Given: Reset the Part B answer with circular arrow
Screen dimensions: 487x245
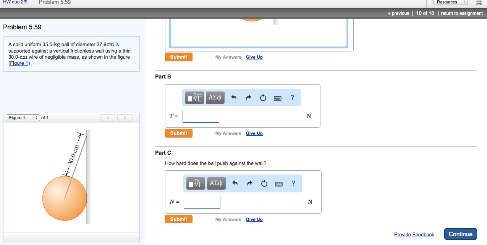Looking at the screenshot, I should coord(263,98).
